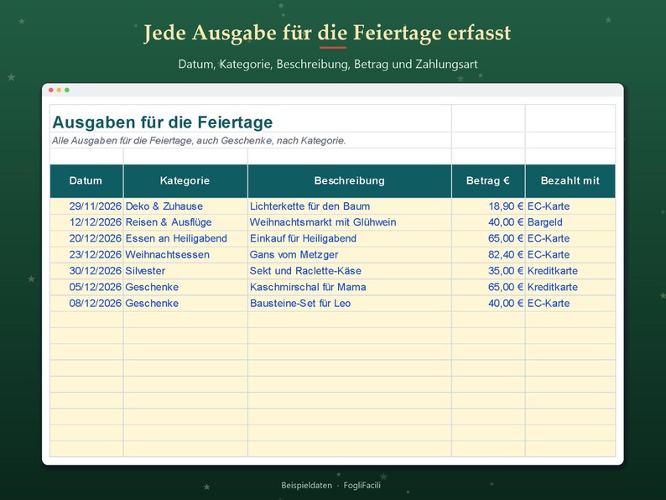Click 40,00 € in the Bausteine-Set row
This screenshot has width=666, height=500.
[488, 303]
